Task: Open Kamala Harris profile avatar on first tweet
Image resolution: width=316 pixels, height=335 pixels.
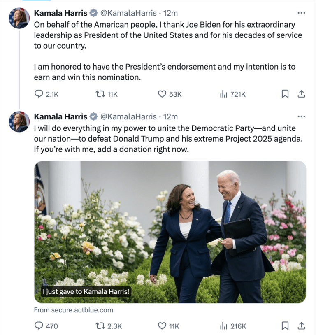Action: tap(19, 18)
